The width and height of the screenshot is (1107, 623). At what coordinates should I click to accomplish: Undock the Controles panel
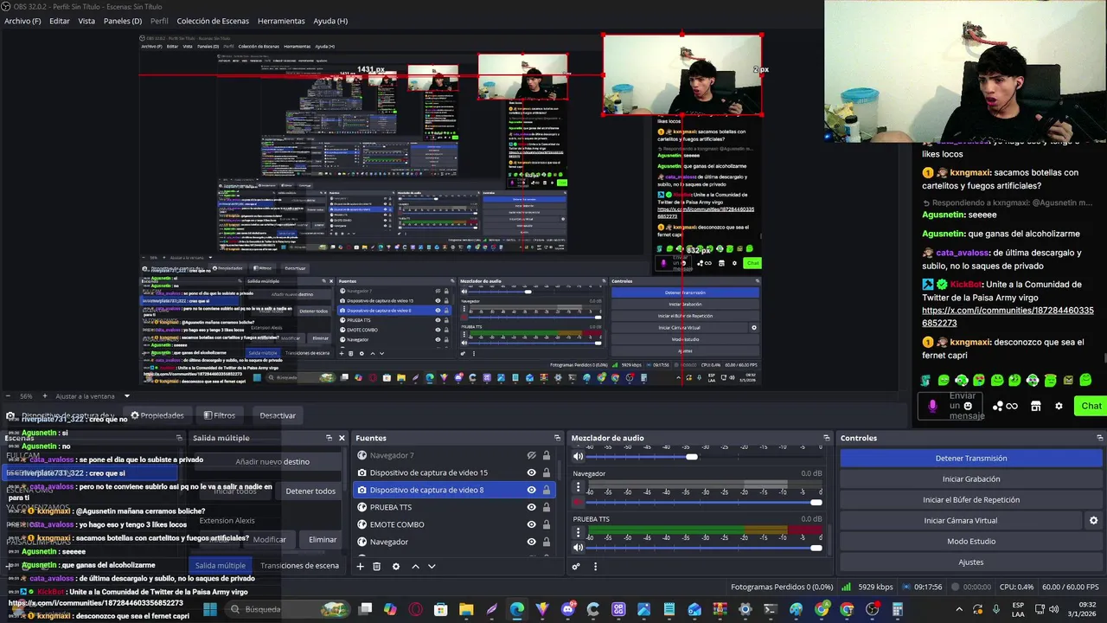1099,438
